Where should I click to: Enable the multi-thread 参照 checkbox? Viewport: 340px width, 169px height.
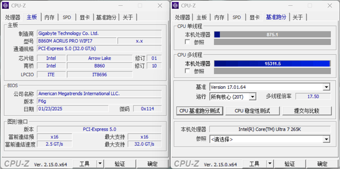pyautogui.click(x=187, y=71)
